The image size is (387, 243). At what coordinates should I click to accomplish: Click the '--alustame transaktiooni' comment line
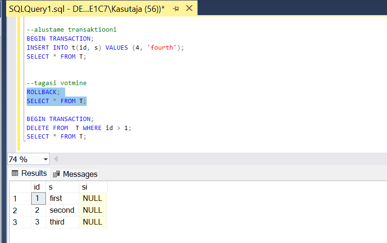(72, 30)
